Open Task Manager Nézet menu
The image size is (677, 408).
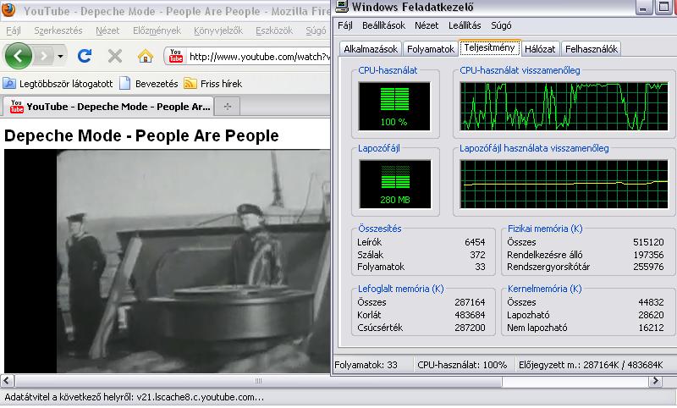[x=427, y=25]
